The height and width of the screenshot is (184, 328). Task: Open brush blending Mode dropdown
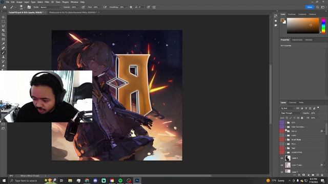coord(50,7)
